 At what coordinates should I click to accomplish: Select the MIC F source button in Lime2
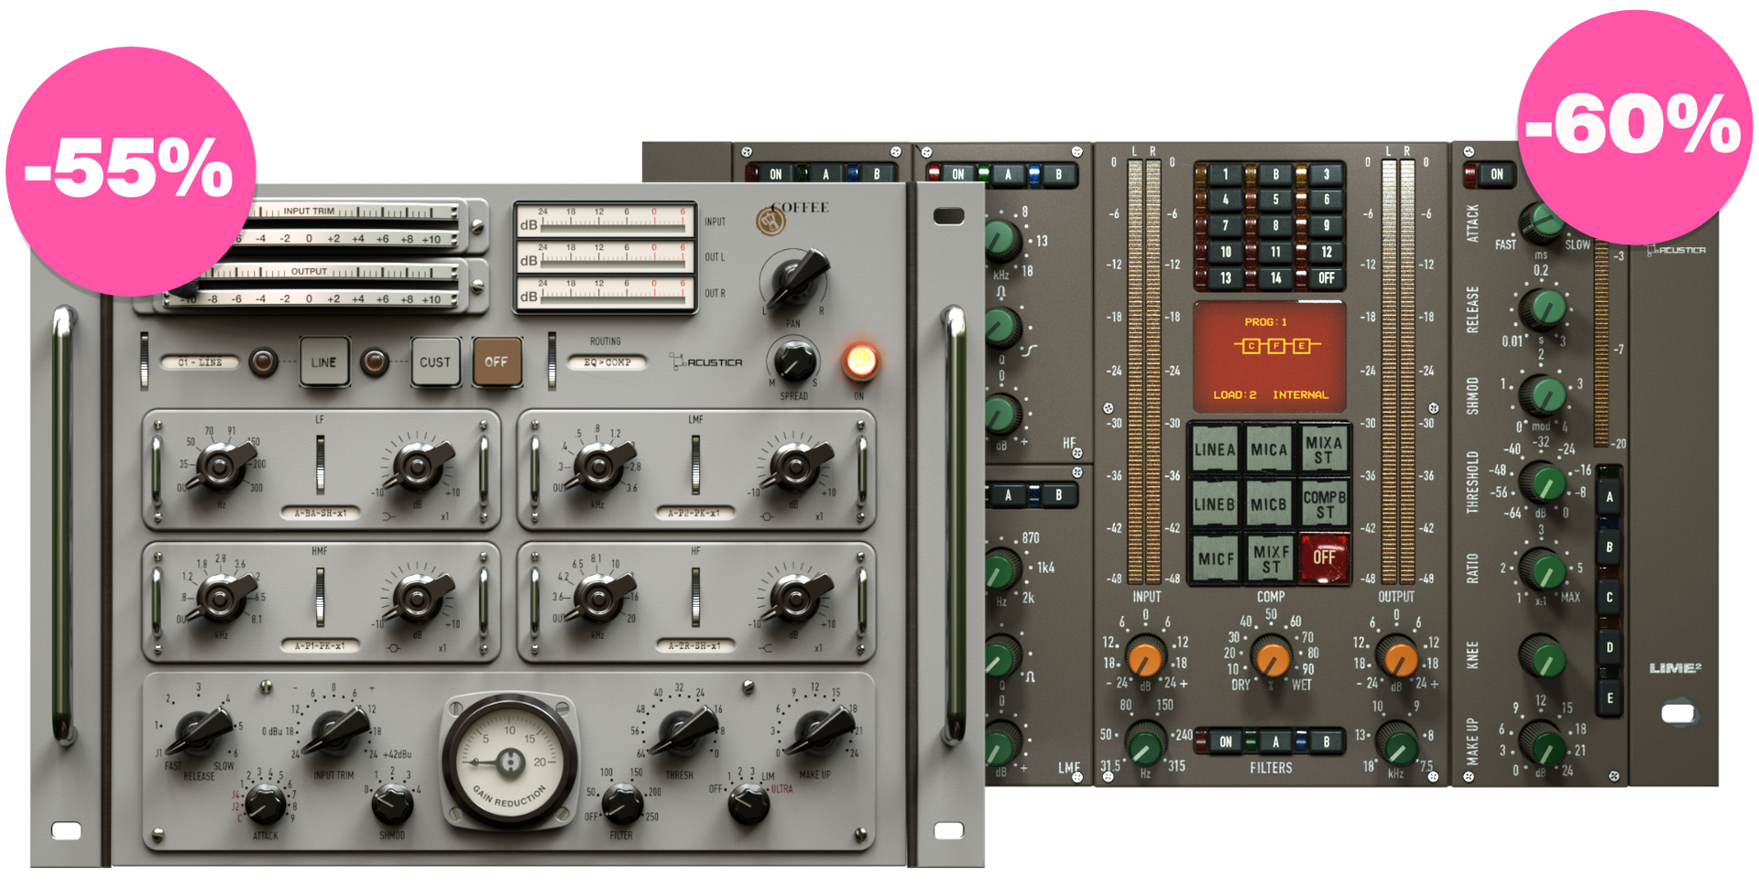click(1215, 557)
